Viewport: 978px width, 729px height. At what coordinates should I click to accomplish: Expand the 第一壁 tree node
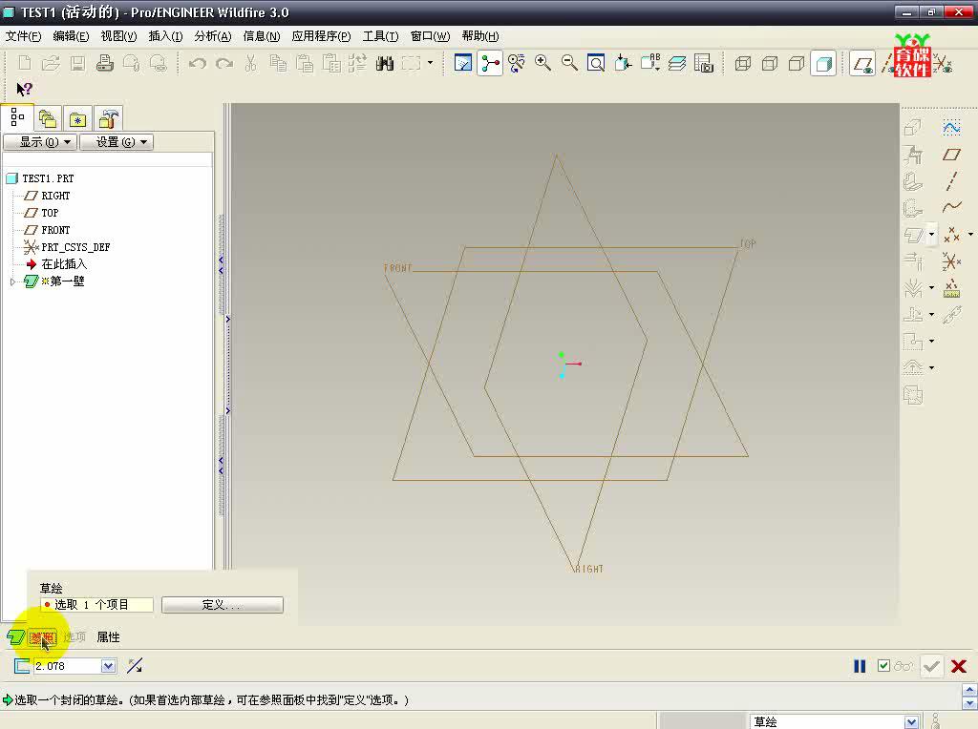point(12,281)
